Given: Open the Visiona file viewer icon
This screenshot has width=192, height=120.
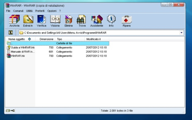Looking at the screenshot, I should [55, 19].
